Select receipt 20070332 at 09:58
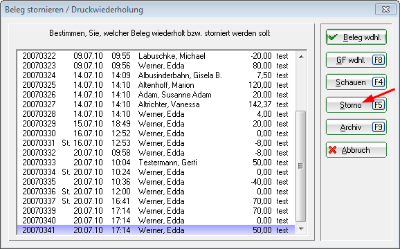 tap(156, 153)
